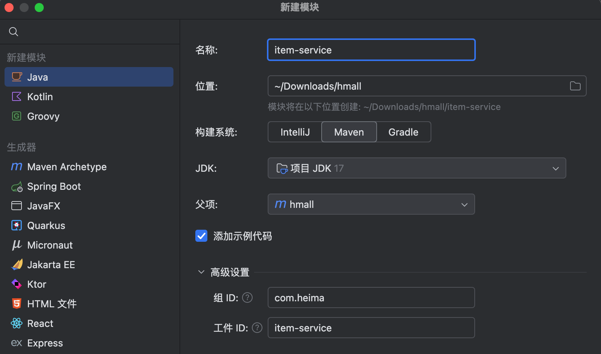Select Jakarta EE generator

click(x=89, y=264)
